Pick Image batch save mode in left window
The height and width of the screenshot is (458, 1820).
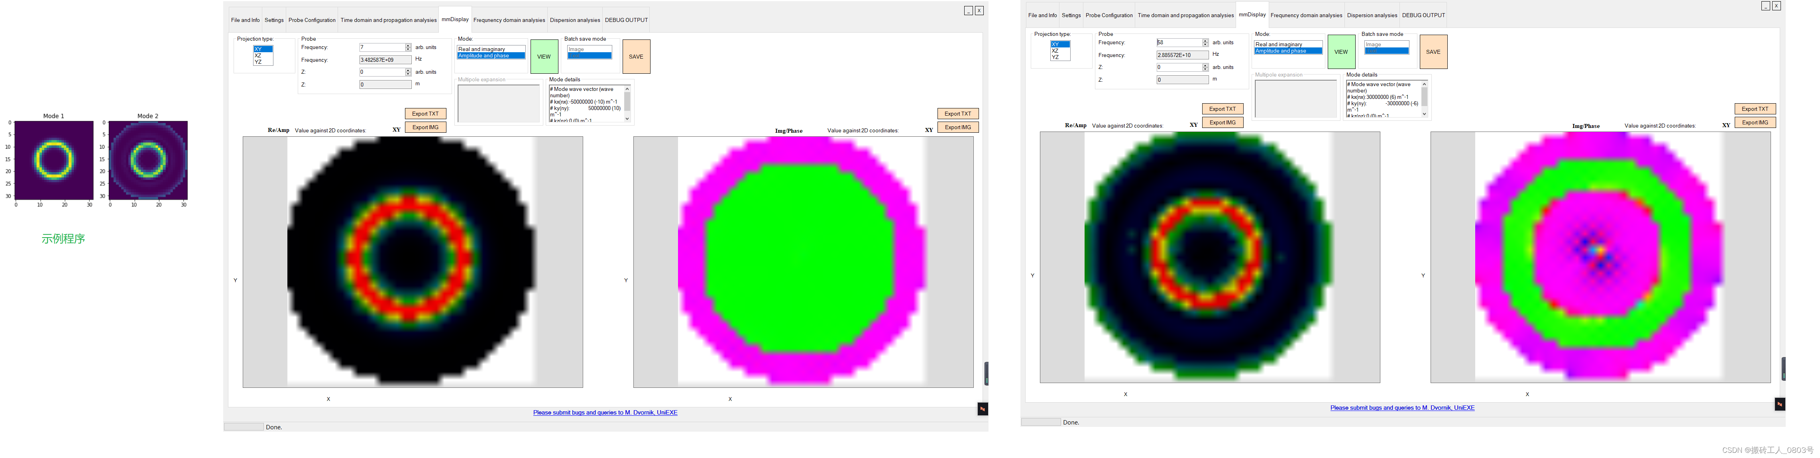click(x=589, y=49)
